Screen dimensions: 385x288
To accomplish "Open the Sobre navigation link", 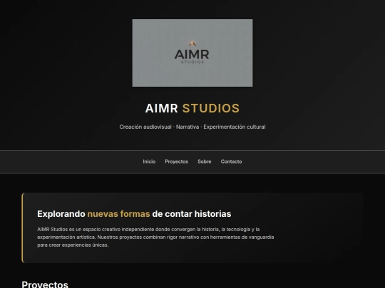I will pyautogui.click(x=205, y=161).
